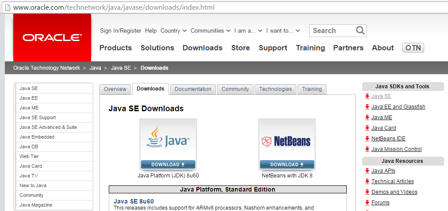Click red arrow icon beside Java EE and Glassfish
This screenshot has width=448, height=211.
tap(367, 107)
